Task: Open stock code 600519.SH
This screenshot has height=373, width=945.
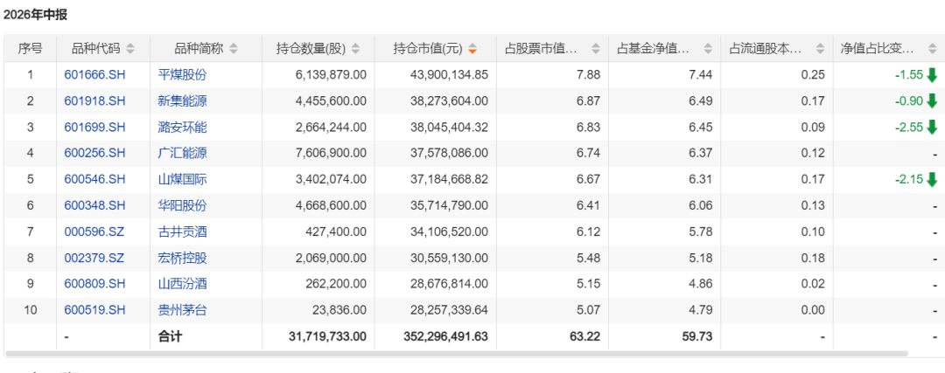Action: click(x=94, y=310)
